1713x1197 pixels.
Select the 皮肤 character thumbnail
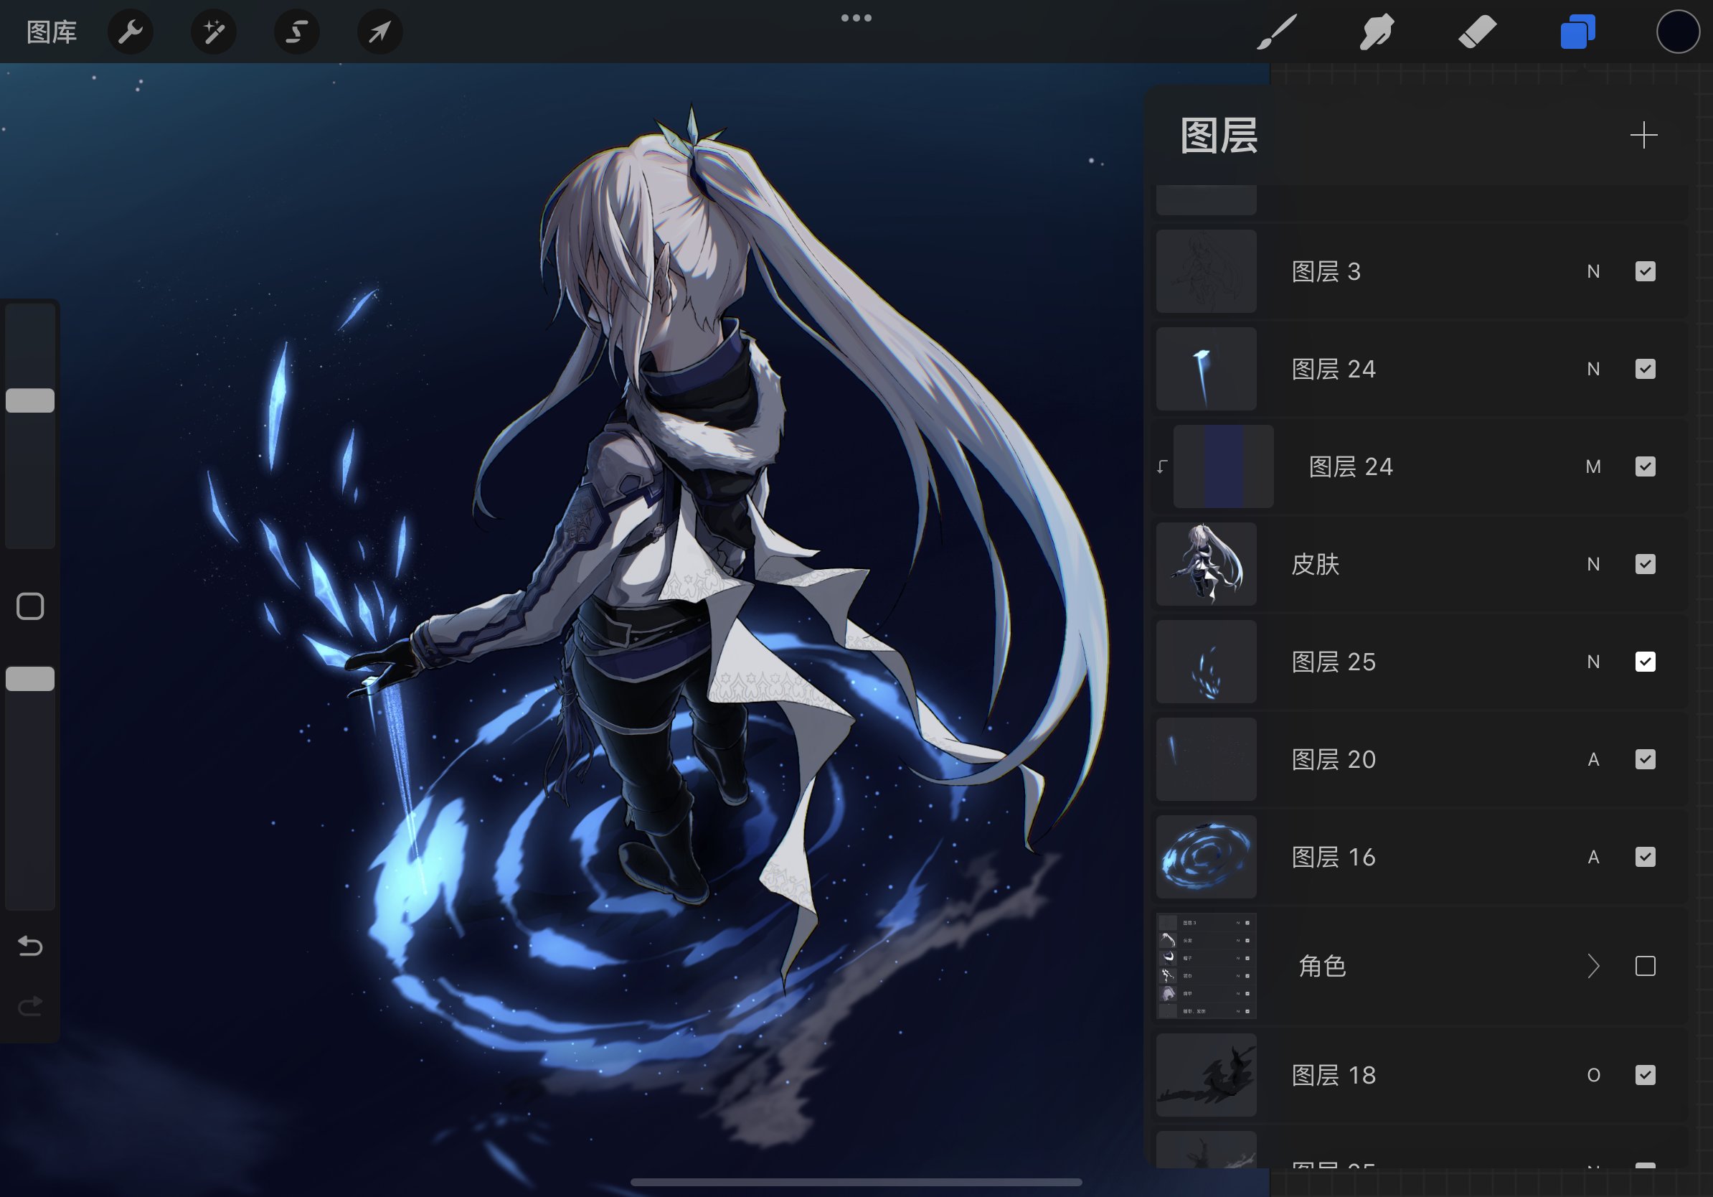pyautogui.click(x=1207, y=564)
